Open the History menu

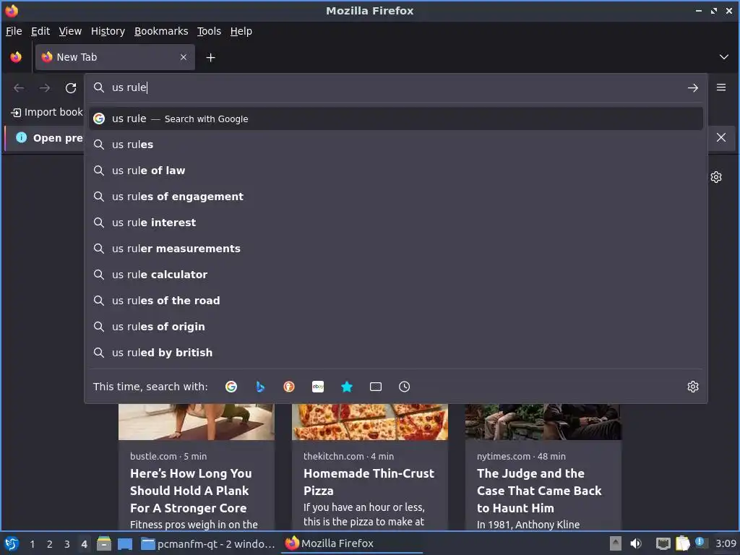click(108, 31)
